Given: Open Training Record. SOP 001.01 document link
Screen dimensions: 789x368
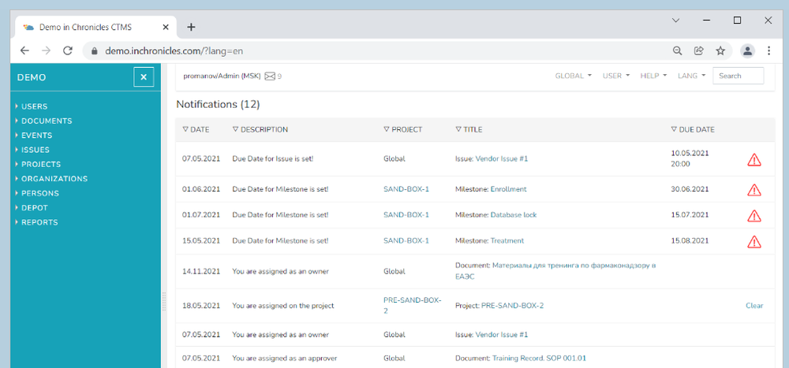Looking at the screenshot, I should [539, 359].
